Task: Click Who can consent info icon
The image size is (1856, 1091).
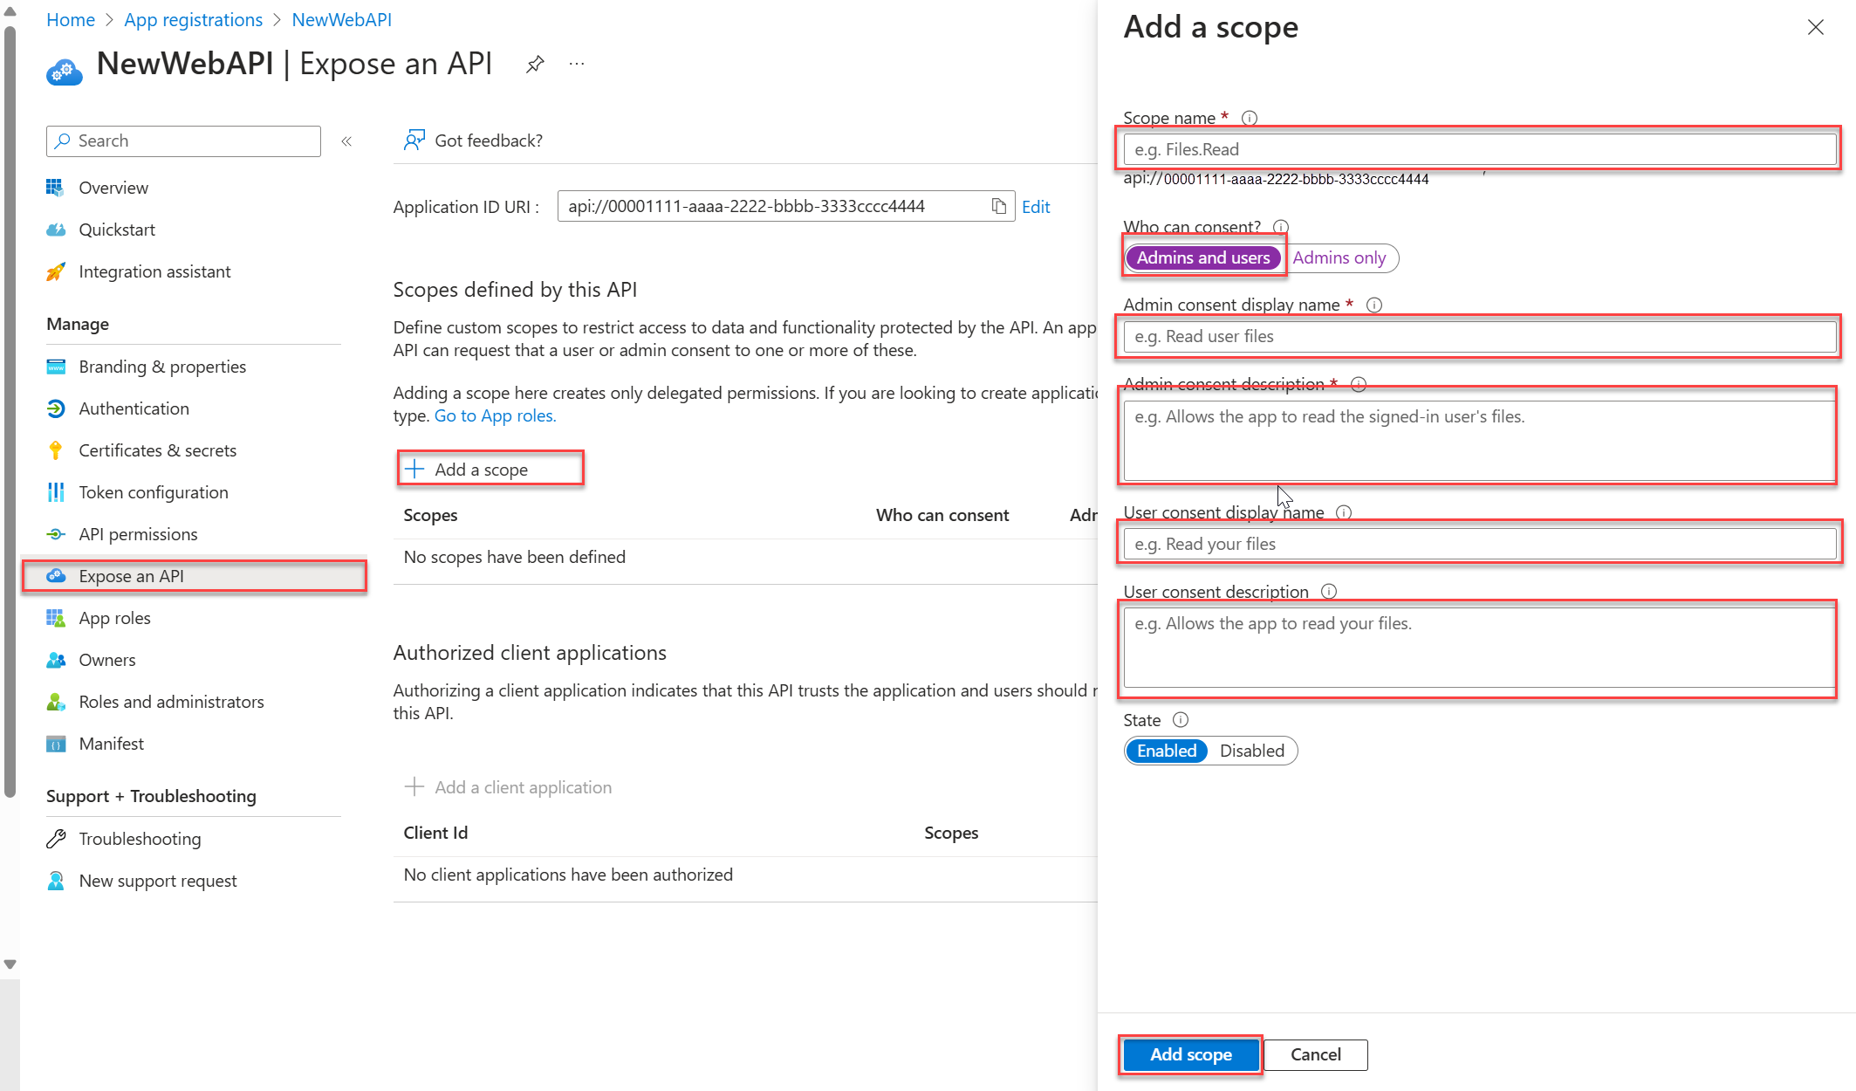Action: tap(1281, 227)
